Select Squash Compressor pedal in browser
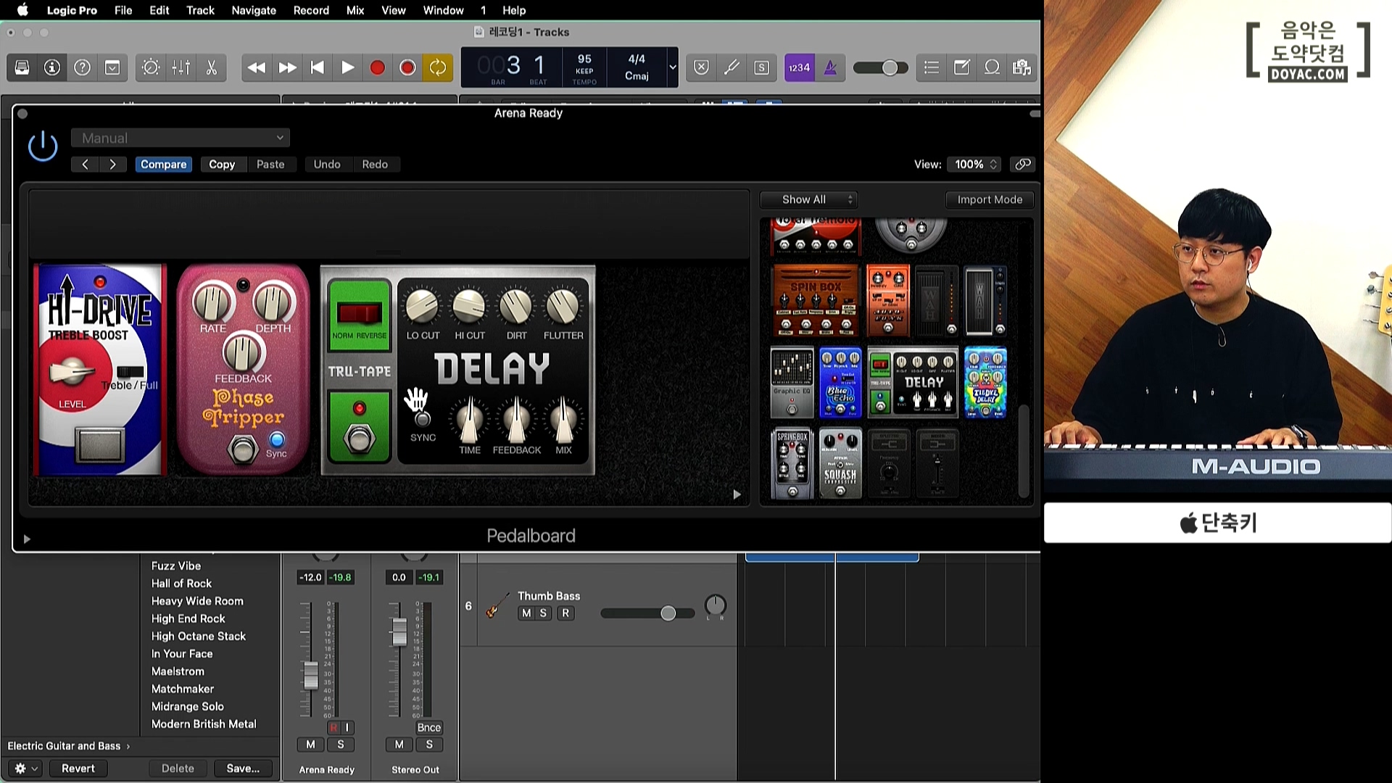 840,464
